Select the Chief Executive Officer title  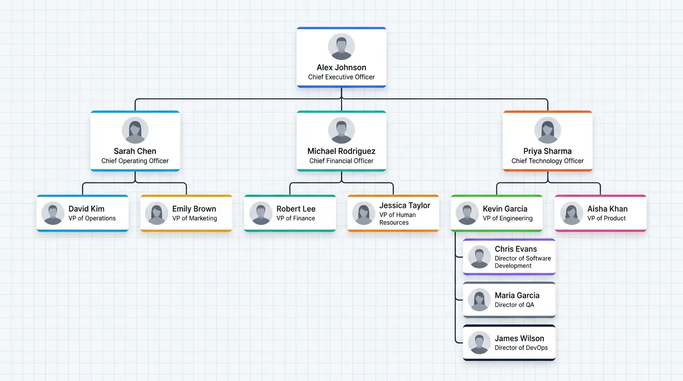click(x=341, y=77)
